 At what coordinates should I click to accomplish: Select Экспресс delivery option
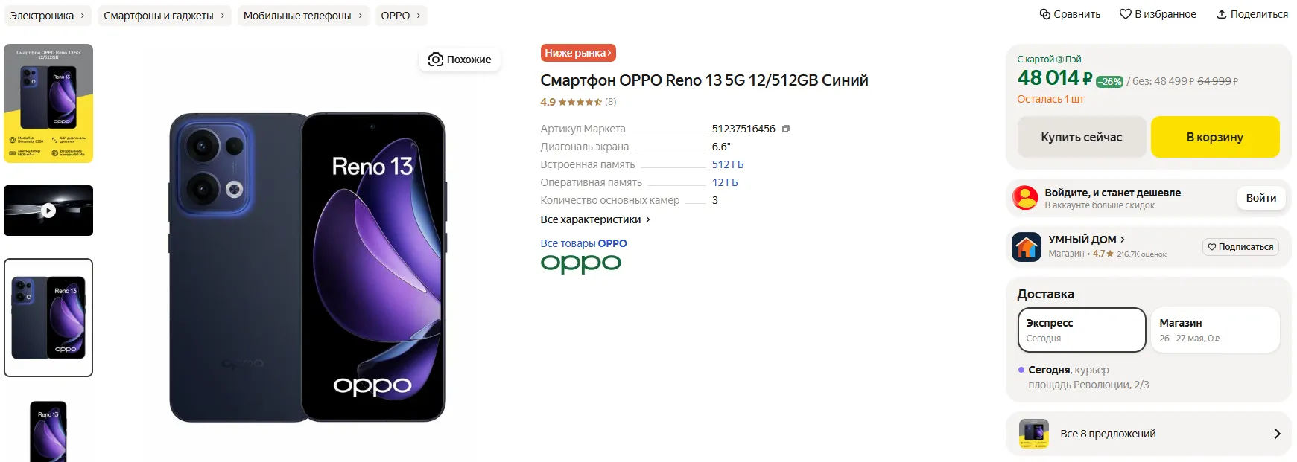click(1082, 330)
